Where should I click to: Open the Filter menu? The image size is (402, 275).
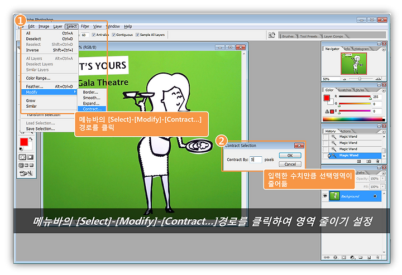click(x=85, y=26)
